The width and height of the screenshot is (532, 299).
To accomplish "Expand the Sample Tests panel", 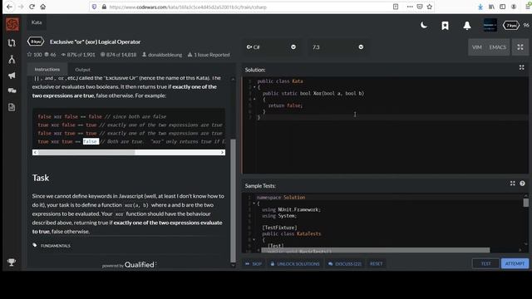I will pyautogui.click(x=513, y=184).
